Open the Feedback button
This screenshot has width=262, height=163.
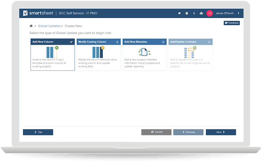(x=232, y=23)
